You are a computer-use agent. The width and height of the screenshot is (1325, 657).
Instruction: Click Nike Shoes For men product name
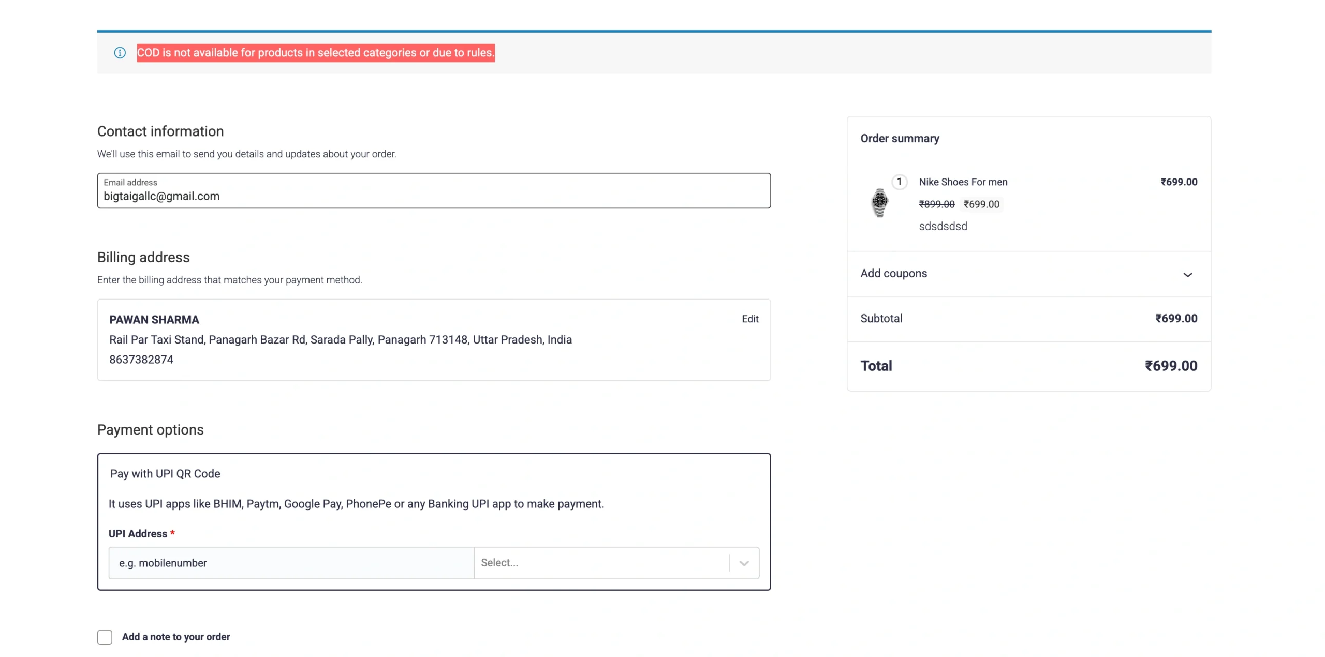(x=963, y=182)
